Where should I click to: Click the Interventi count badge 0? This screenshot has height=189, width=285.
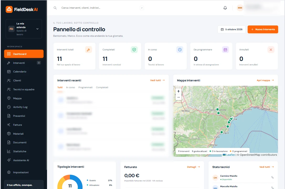39,63
